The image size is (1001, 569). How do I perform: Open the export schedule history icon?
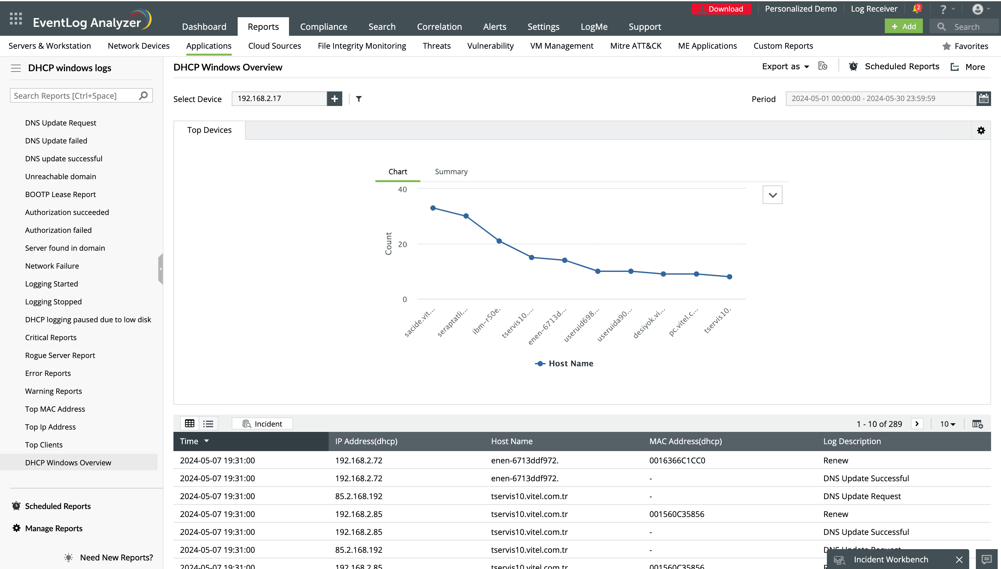pos(823,66)
